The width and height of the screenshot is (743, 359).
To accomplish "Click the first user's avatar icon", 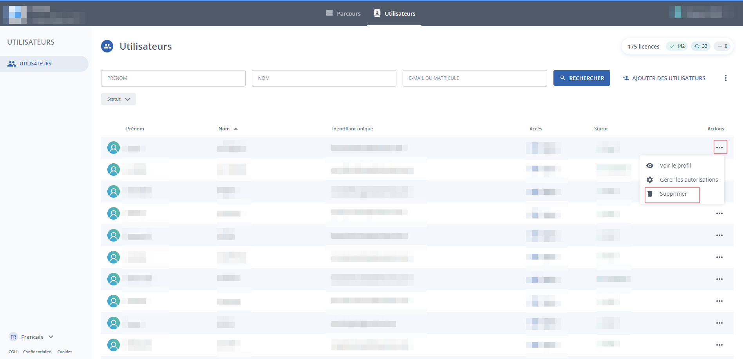I will (x=114, y=148).
